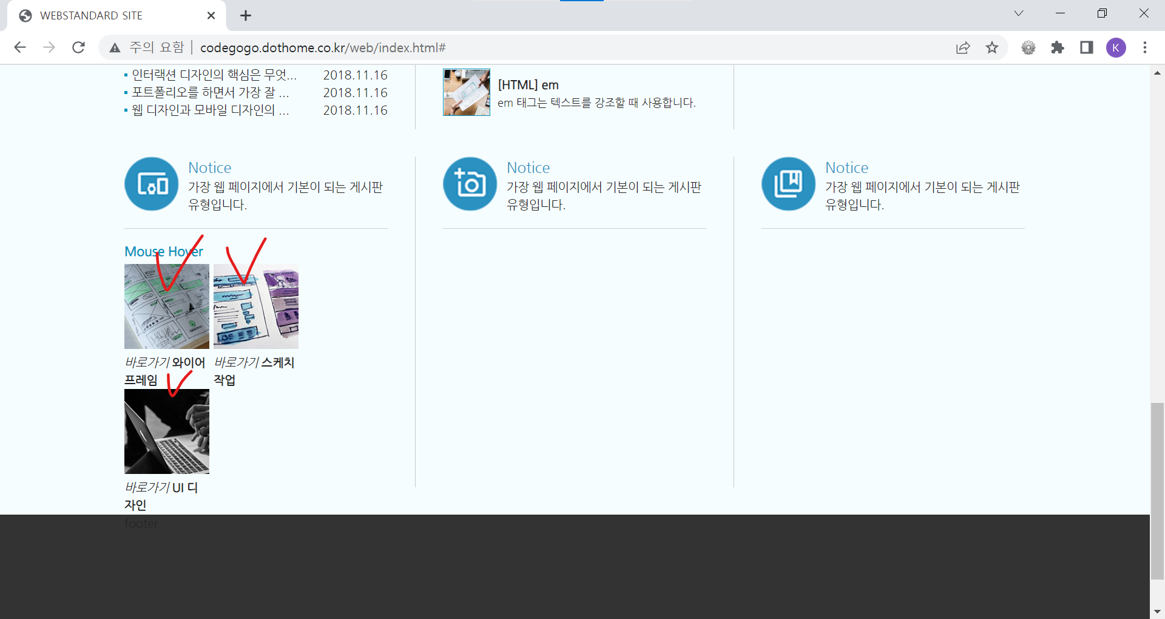The height and width of the screenshot is (619, 1165).
Task: Click the em 태그는 텍스트를 description
Action: [x=596, y=103]
